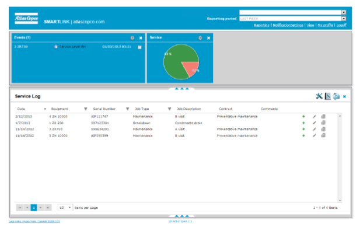
Task: Open the View link in header
Action: [x=310, y=25]
